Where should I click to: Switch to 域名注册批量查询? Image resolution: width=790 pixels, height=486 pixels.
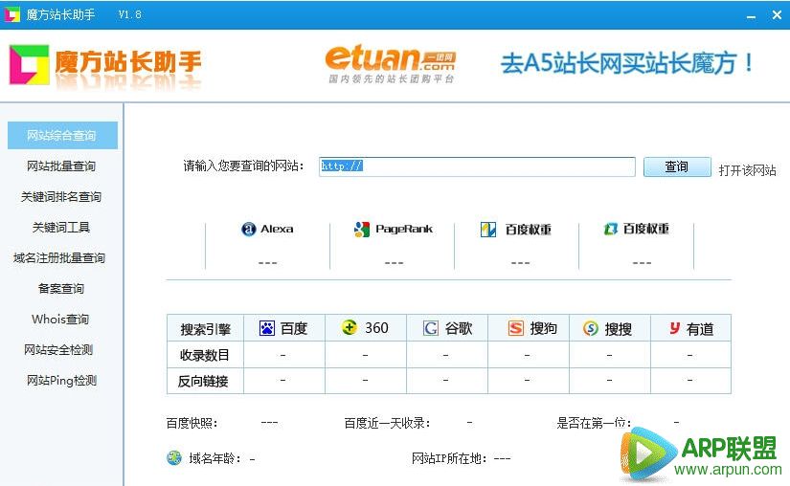(59, 258)
